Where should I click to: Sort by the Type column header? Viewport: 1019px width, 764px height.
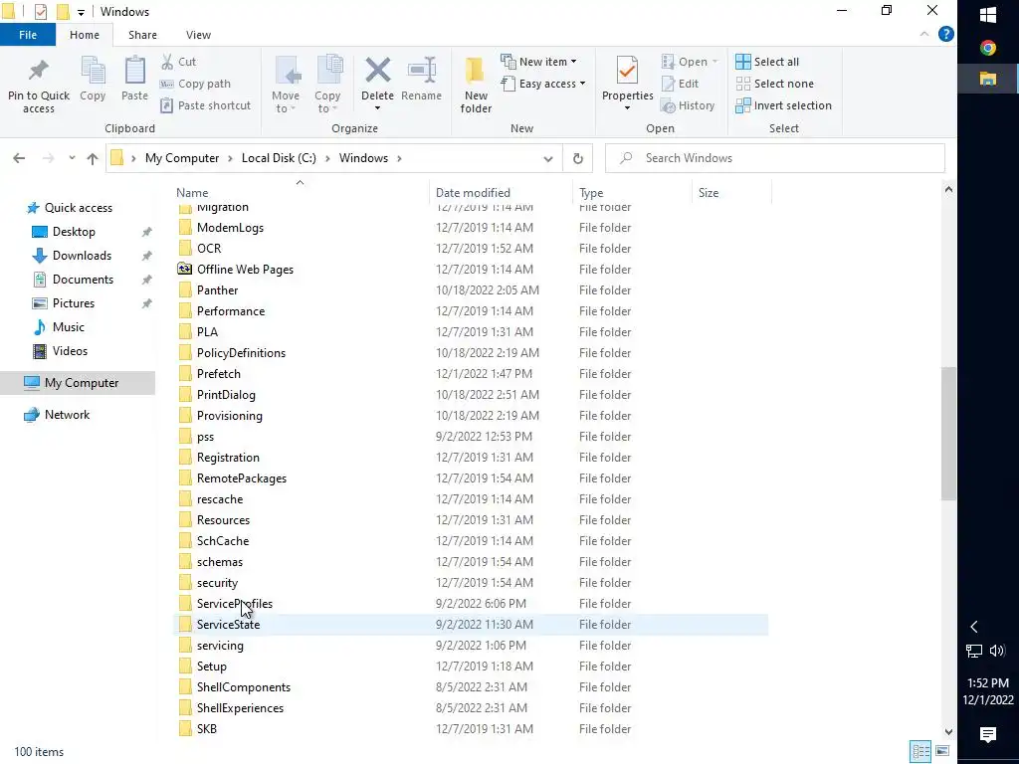591,193
